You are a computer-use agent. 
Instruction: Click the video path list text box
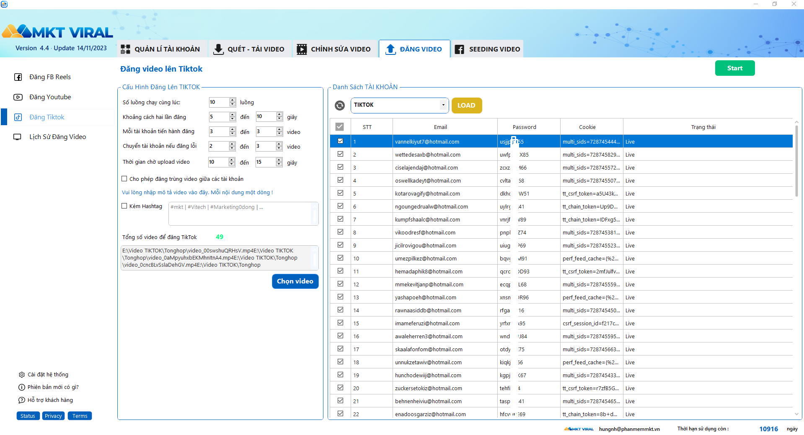click(220, 258)
